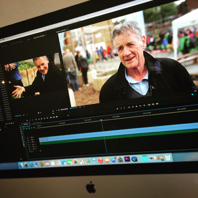This screenshot has height=198, width=198.
Task: Step forward one frame in Program monitor
Action: click(x=140, y=106)
